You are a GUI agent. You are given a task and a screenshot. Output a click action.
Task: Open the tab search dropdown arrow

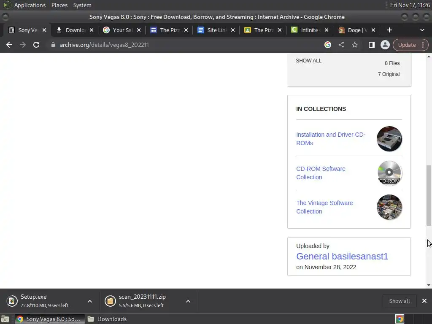point(422,30)
